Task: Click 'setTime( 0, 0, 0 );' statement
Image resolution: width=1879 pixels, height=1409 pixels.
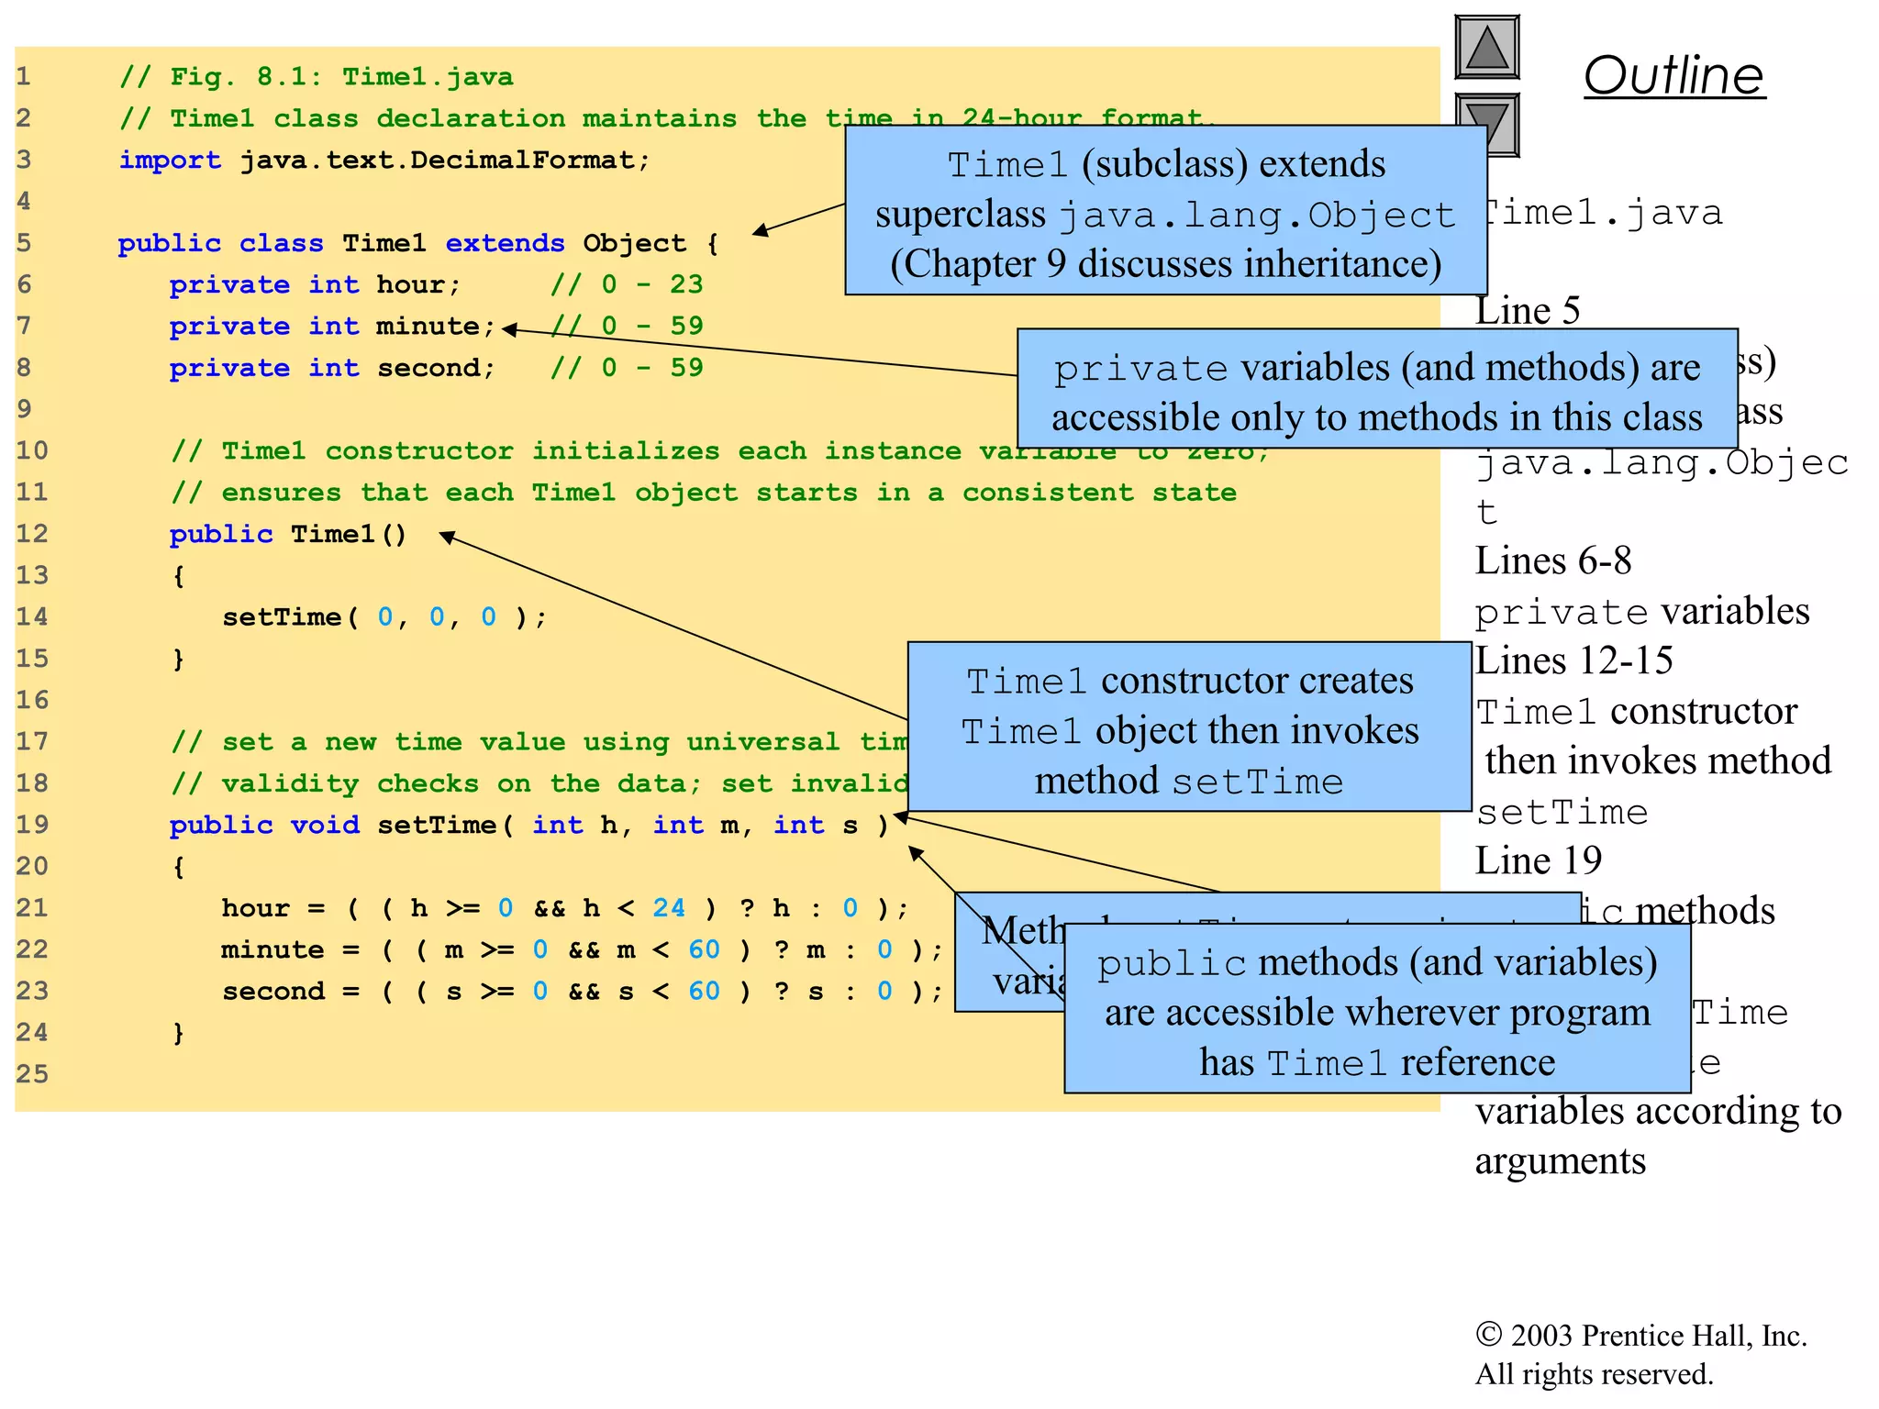Action: pyautogui.click(x=384, y=617)
